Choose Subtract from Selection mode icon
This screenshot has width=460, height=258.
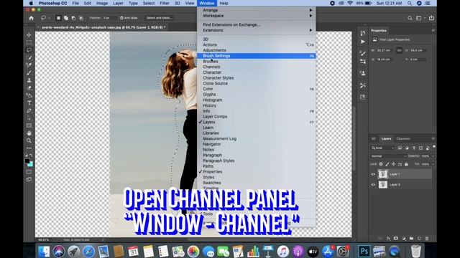[73, 18]
